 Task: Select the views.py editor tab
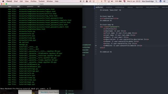click(130, 7)
